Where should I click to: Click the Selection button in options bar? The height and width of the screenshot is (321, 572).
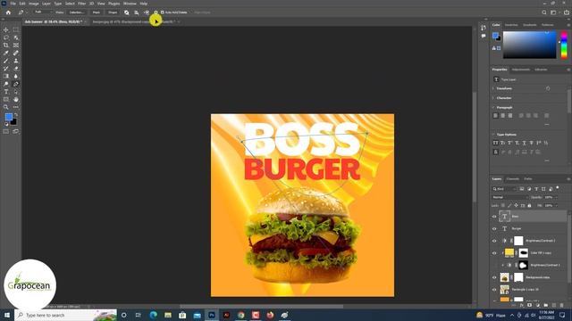point(77,12)
